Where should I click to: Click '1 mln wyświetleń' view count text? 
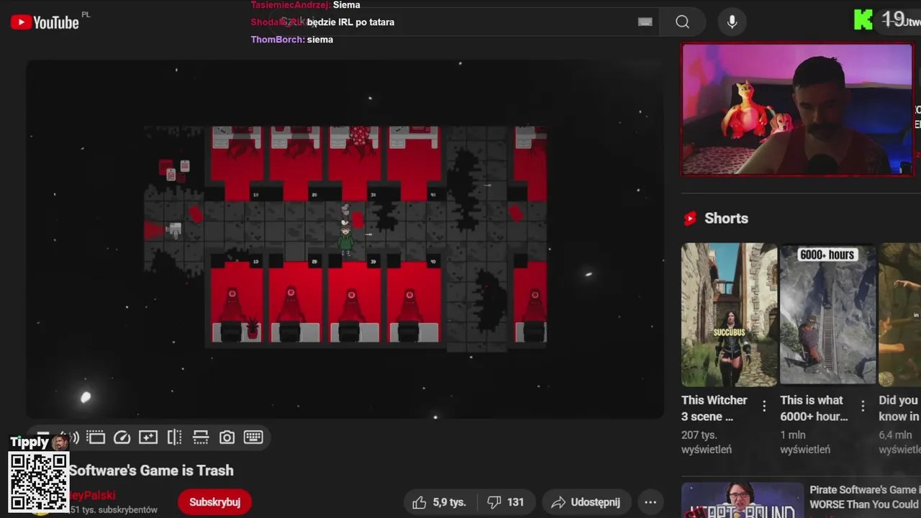(x=805, y=442)
